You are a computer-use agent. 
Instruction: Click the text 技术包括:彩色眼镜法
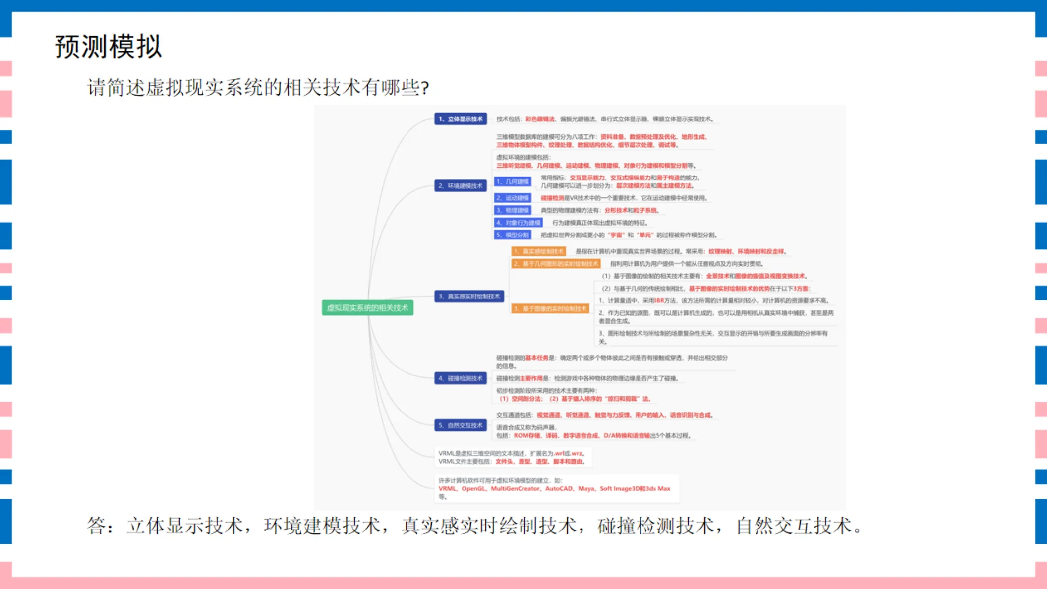pyautogui.click(x=604, y=119)
